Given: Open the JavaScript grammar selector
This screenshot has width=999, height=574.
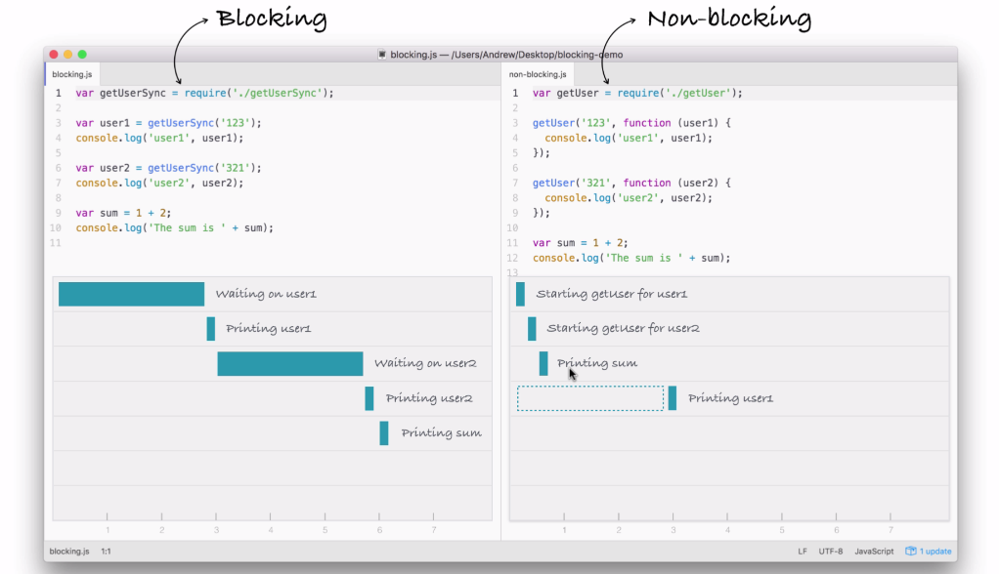Looking at the screenshot, I should (874, 552).
